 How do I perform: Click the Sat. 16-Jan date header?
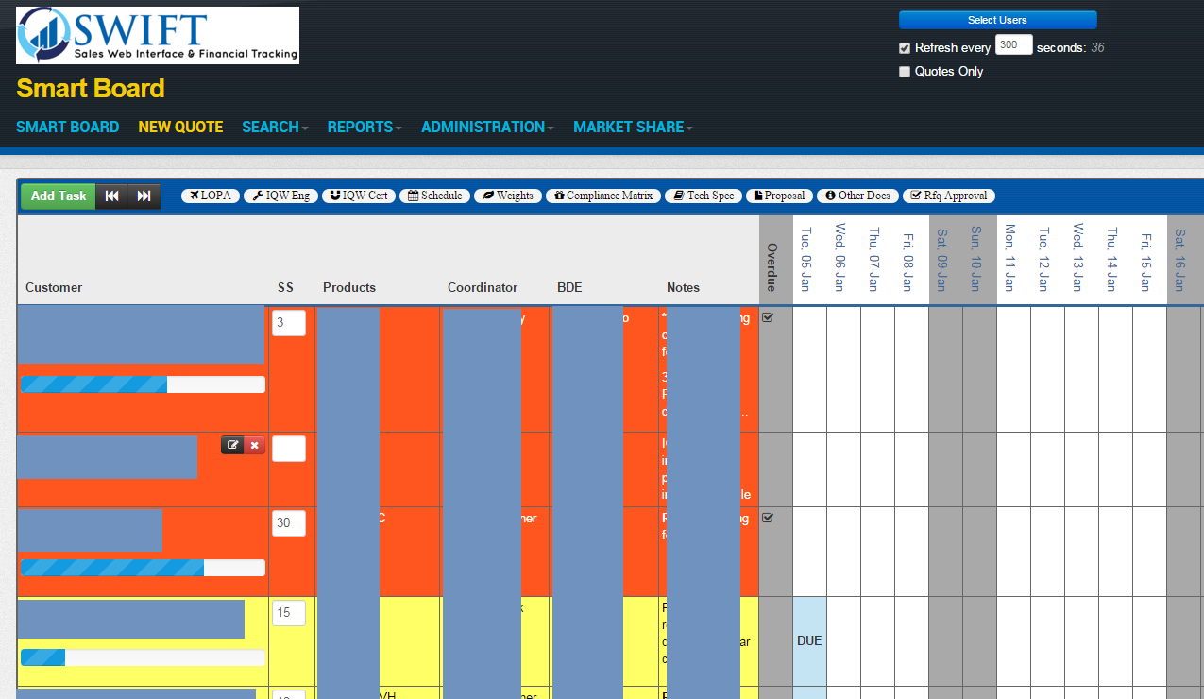pos(1180,260)
